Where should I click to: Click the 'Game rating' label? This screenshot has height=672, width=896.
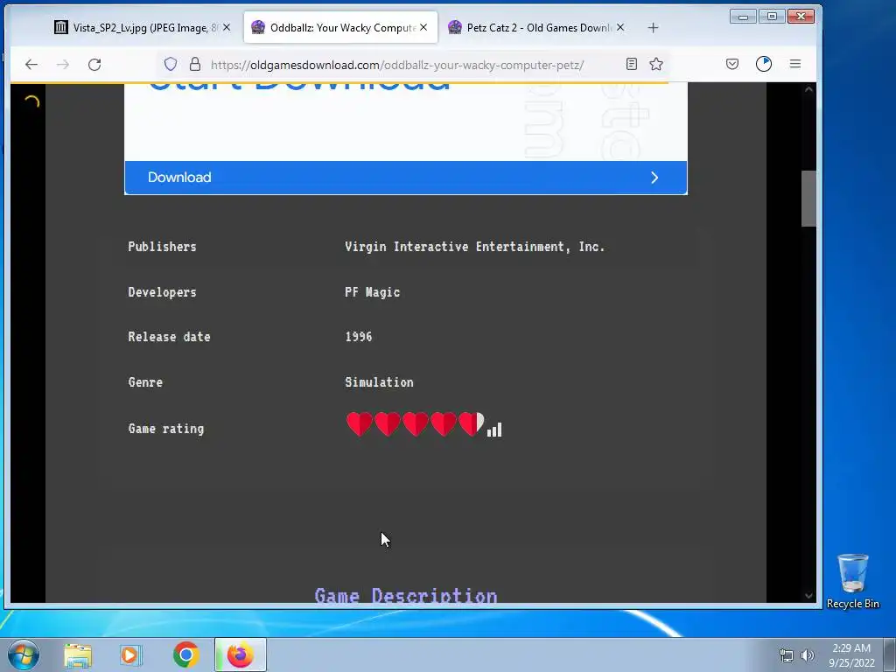point(165,429)
